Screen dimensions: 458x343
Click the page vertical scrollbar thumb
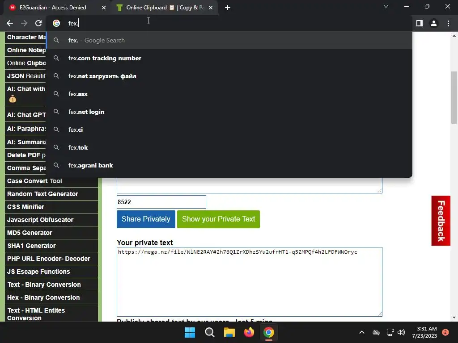pos(454,97)
